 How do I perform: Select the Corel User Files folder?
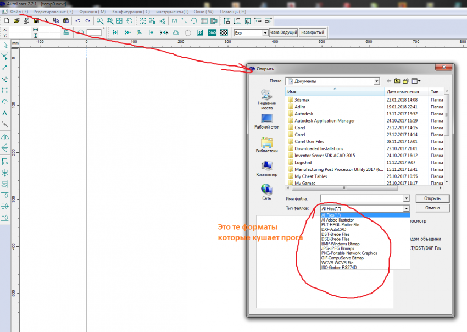pyautogui.click(x=309, y=141)
